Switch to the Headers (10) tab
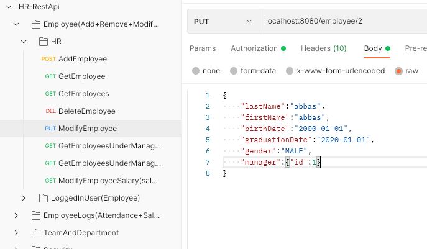The width and height of the screenshot is (427, 249). [324, 48]
